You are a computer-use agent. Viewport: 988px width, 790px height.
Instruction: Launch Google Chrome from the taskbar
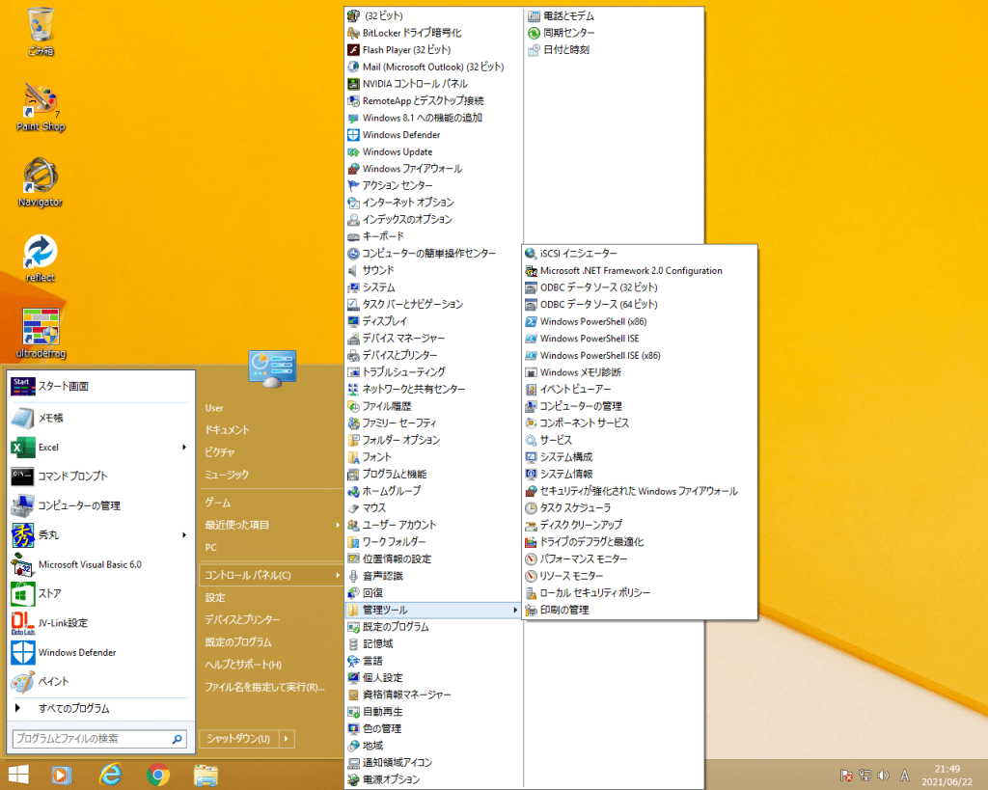point(158,775)
